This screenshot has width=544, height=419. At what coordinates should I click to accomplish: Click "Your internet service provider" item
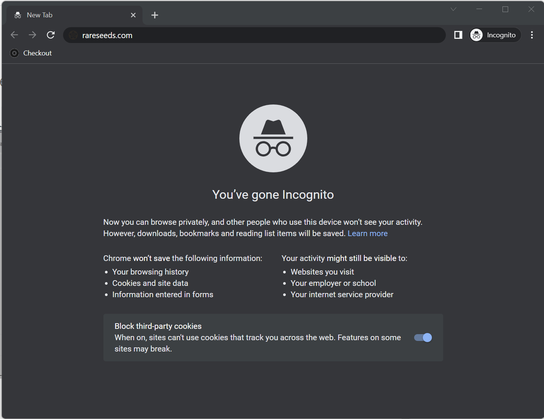click(342, 295)
